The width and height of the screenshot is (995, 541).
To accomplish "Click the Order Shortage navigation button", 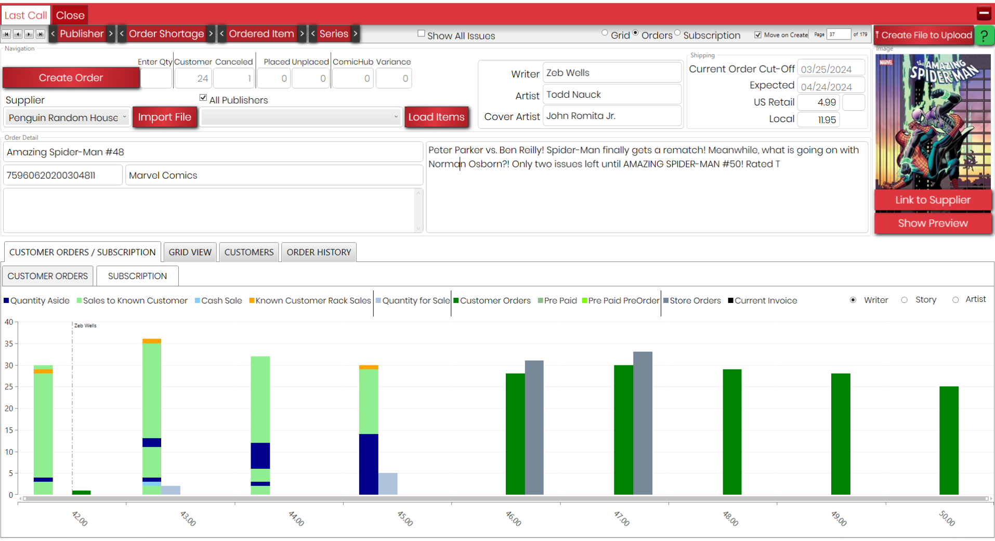I will tap(166, 34).
